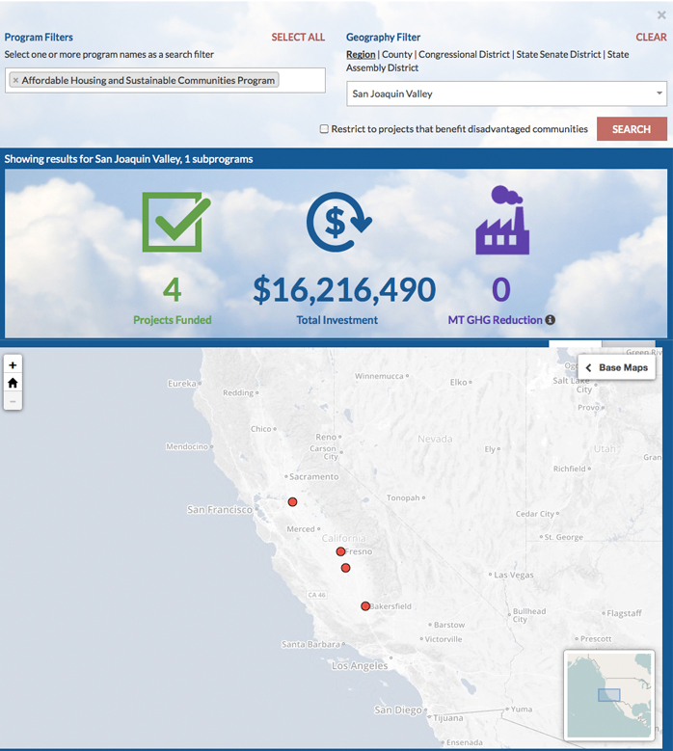Click the info icon beside MT GHG Reduction

point(551,320)
